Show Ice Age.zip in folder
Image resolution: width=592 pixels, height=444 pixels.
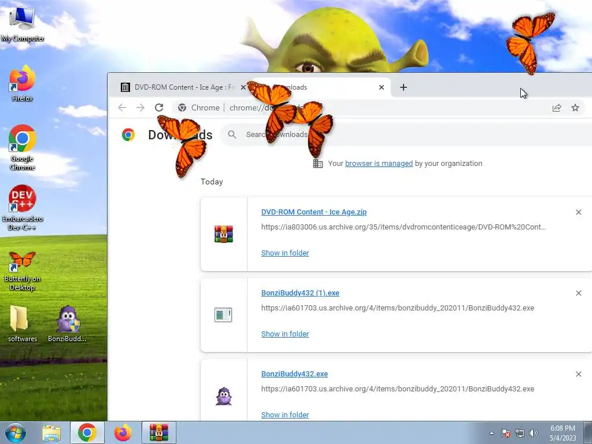pyautogui.click(x=285, y=253)
